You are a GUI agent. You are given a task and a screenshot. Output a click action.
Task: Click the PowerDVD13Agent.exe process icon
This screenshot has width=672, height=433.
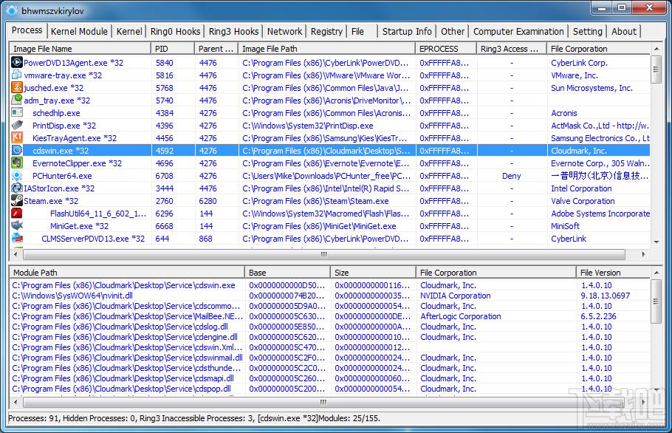pos(17,63)
